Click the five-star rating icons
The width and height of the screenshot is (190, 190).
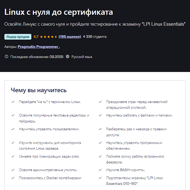click(x=49, y=37)
